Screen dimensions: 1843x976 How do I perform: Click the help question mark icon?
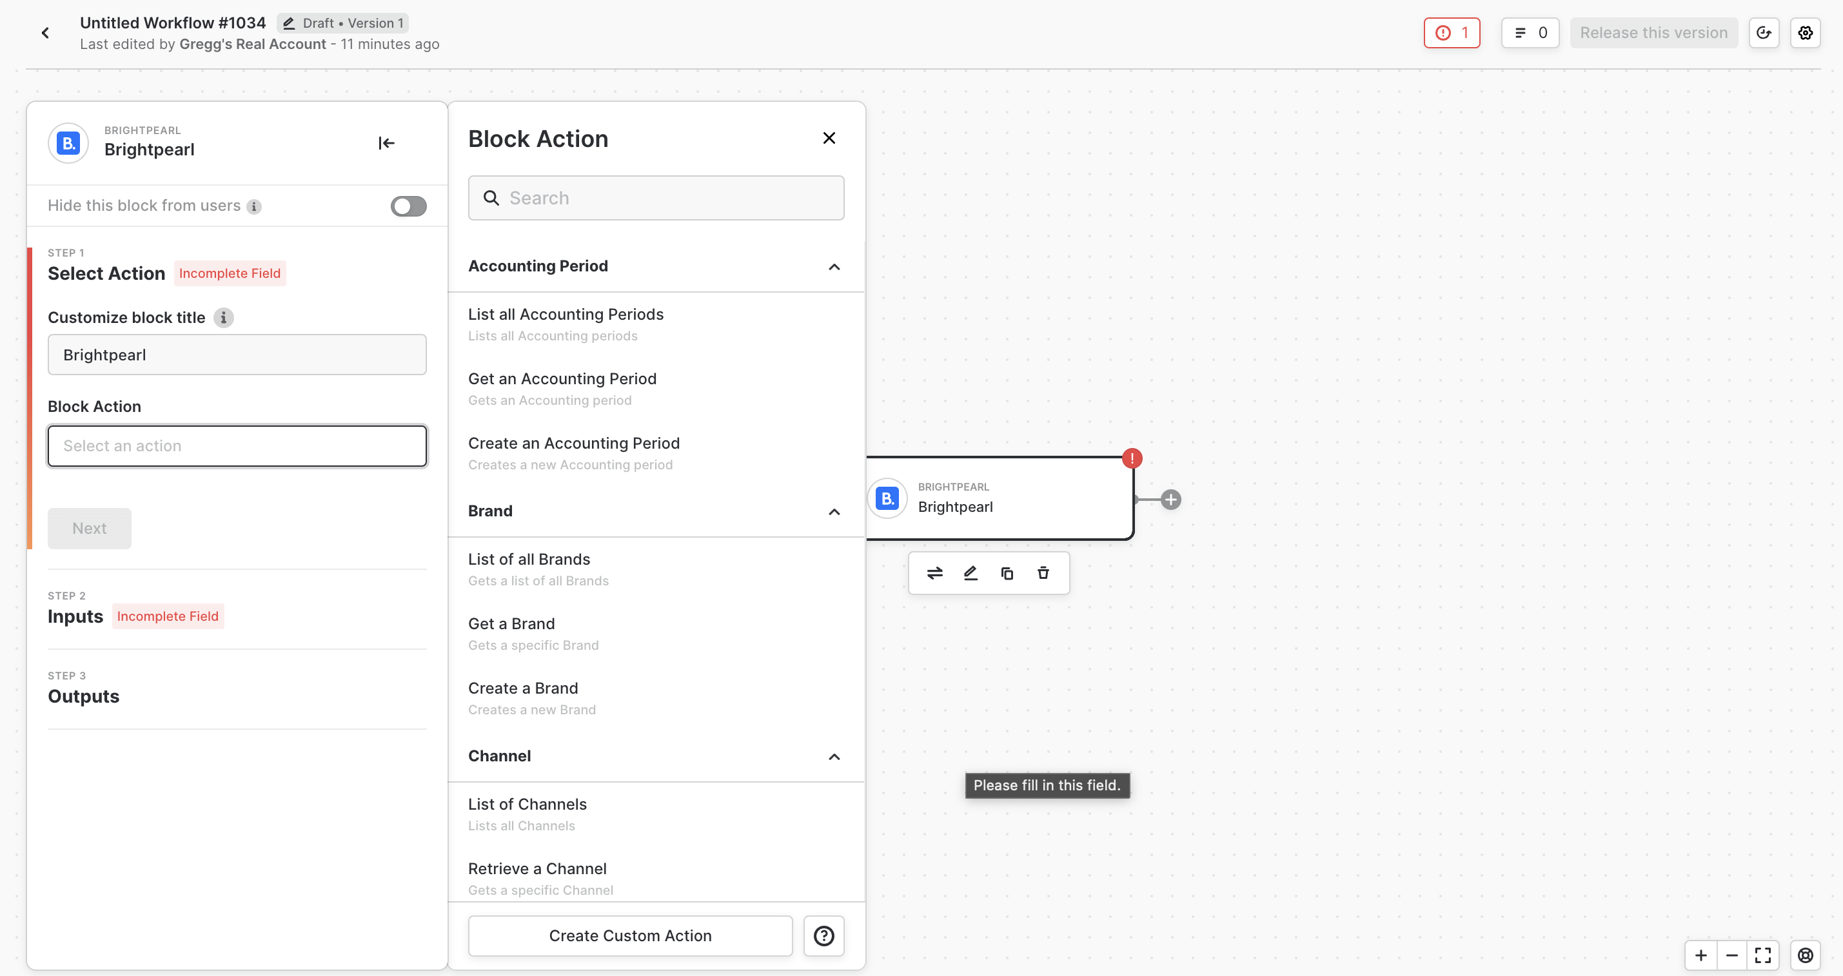pyautogui.click(x=823, y=935)
